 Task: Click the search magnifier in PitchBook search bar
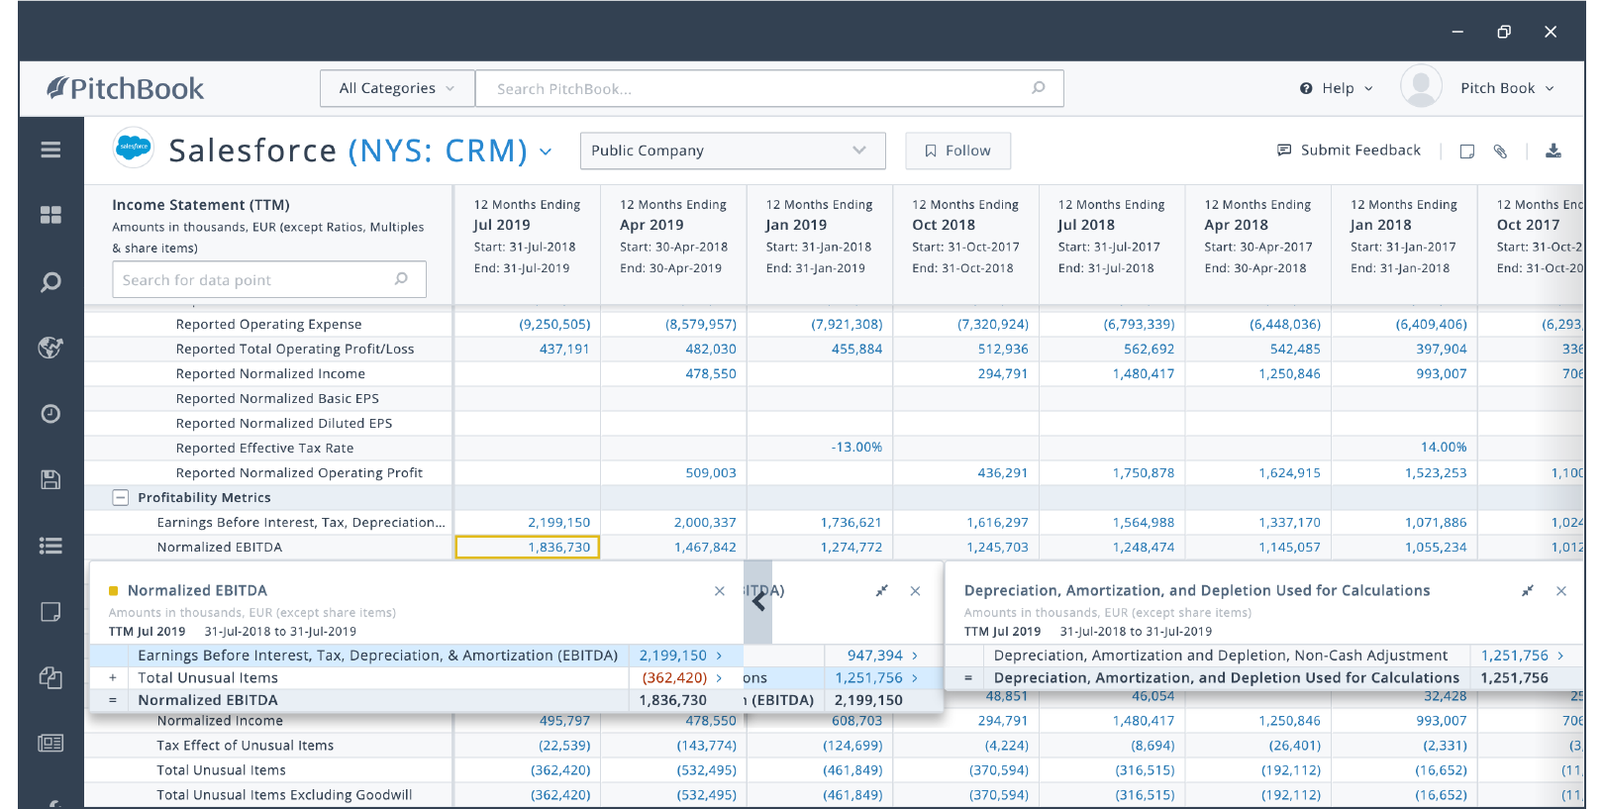tap(1039, 88)
